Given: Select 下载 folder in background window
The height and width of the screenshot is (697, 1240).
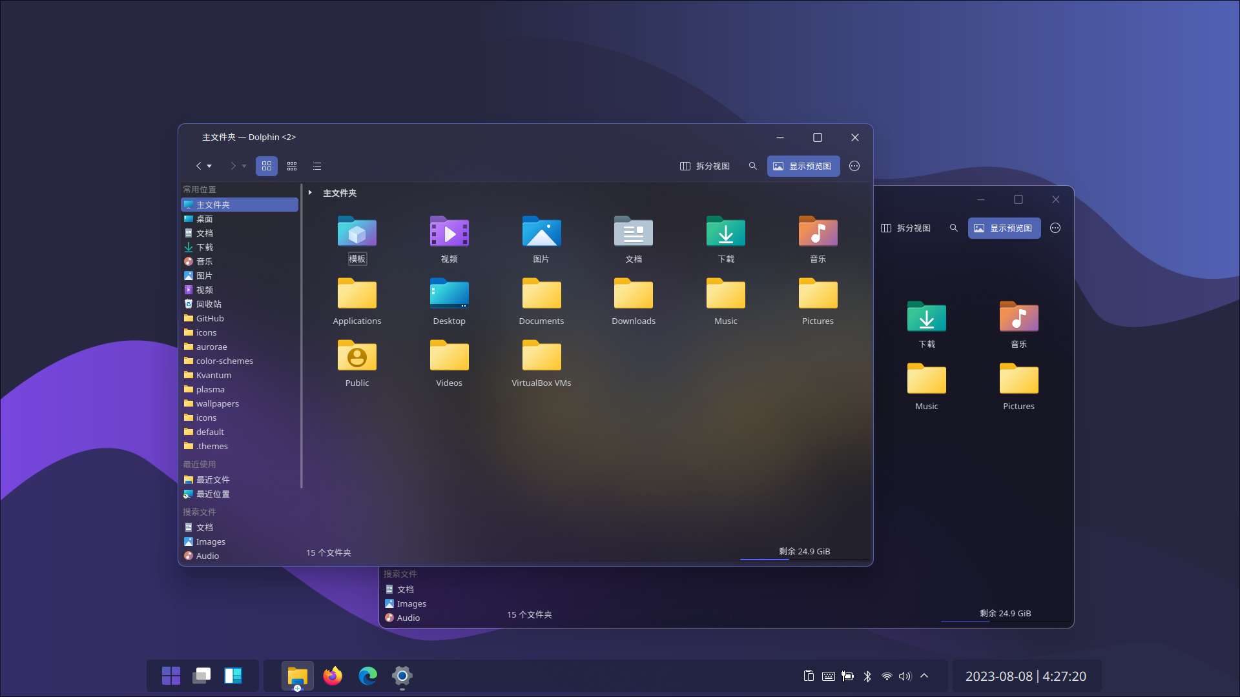Looking at the screenshot, I should click(927, 325).
